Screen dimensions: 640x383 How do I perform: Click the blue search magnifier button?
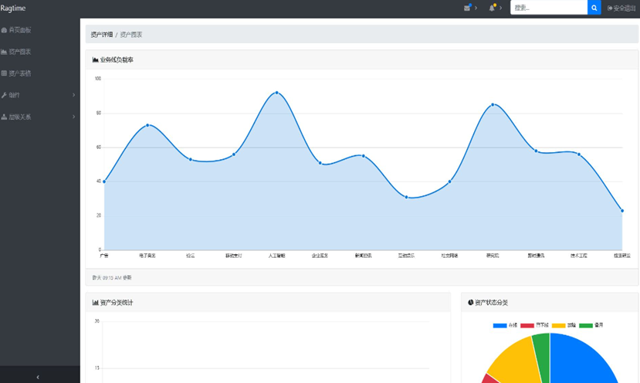594,8
